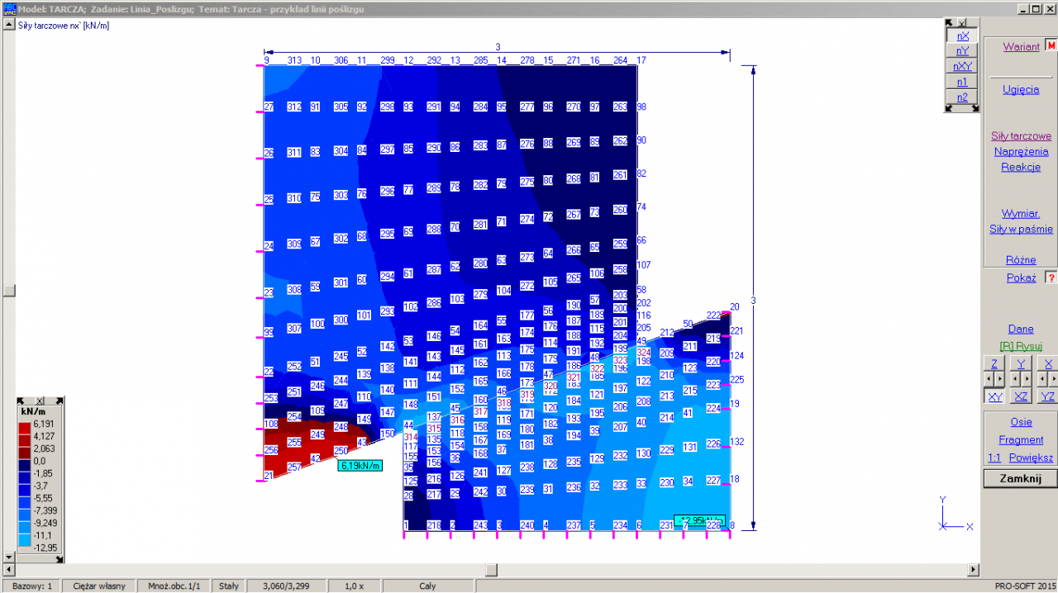Click the resize arrow at legend top-right corner
The image size is (1058, 593).
(58, 401)
